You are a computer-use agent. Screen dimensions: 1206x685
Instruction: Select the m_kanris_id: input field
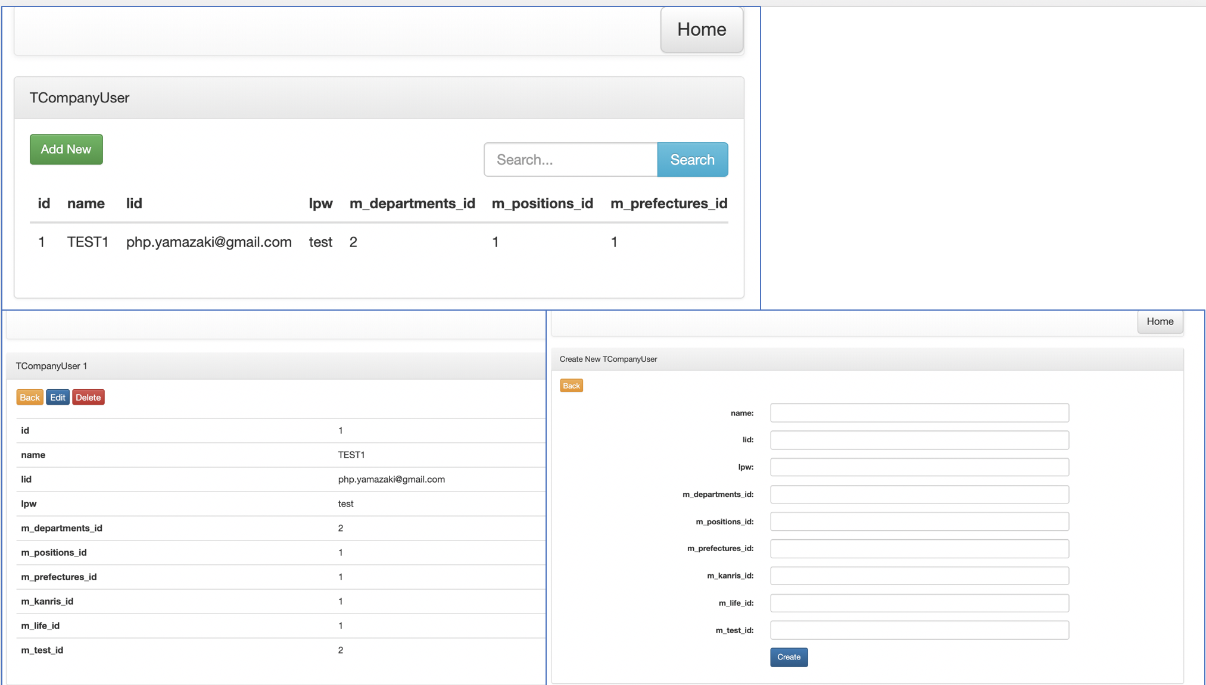click(919, 575)
